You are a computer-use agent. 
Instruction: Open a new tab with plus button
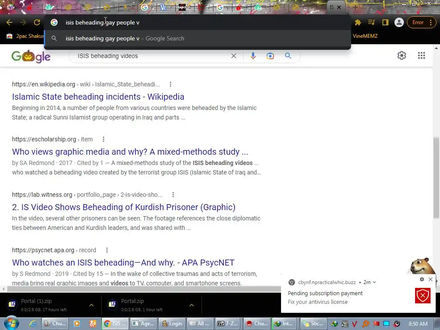click(x=355, y=7)
